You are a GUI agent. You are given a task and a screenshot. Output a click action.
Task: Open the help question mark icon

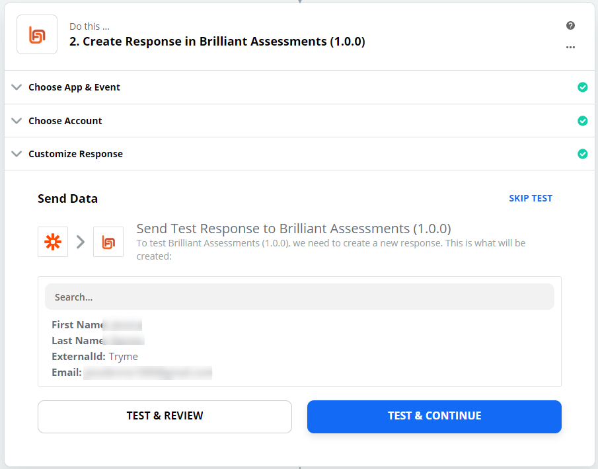(x=570, y=26)
